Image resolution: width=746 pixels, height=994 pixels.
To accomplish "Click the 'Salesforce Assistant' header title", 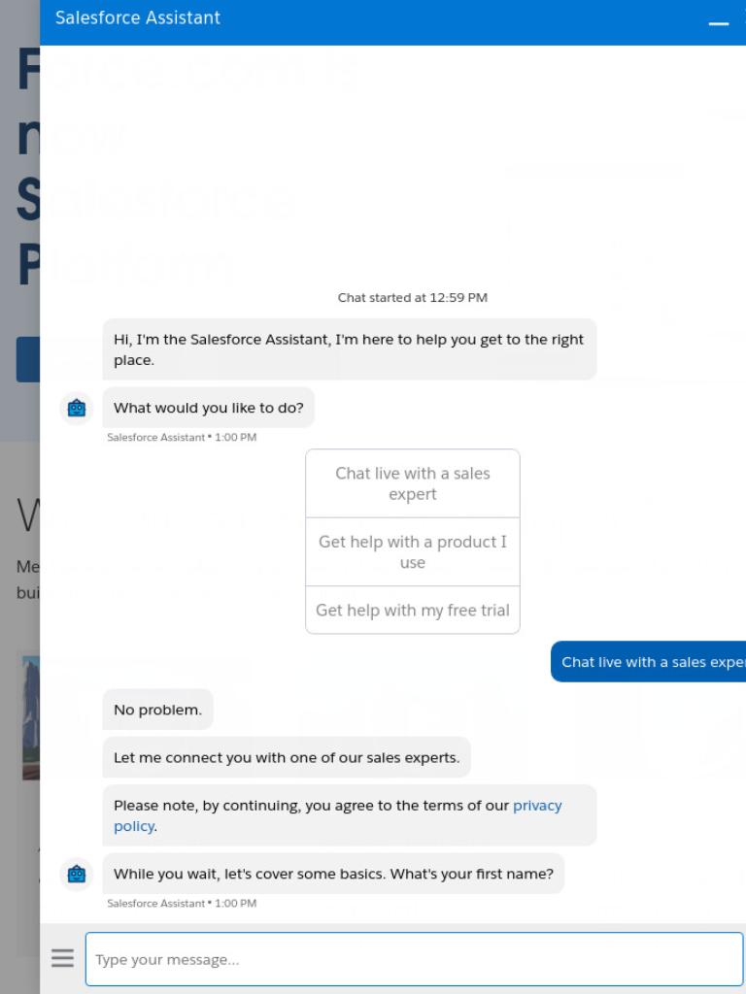I will [138, 17].
